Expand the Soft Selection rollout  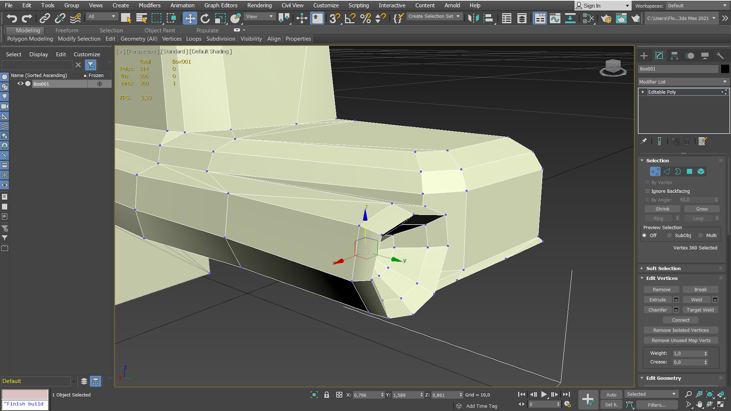point(663,268)
